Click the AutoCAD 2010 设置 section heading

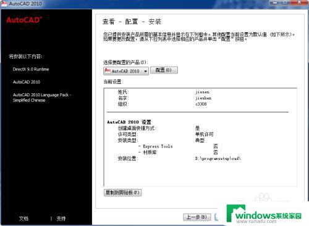129,122
